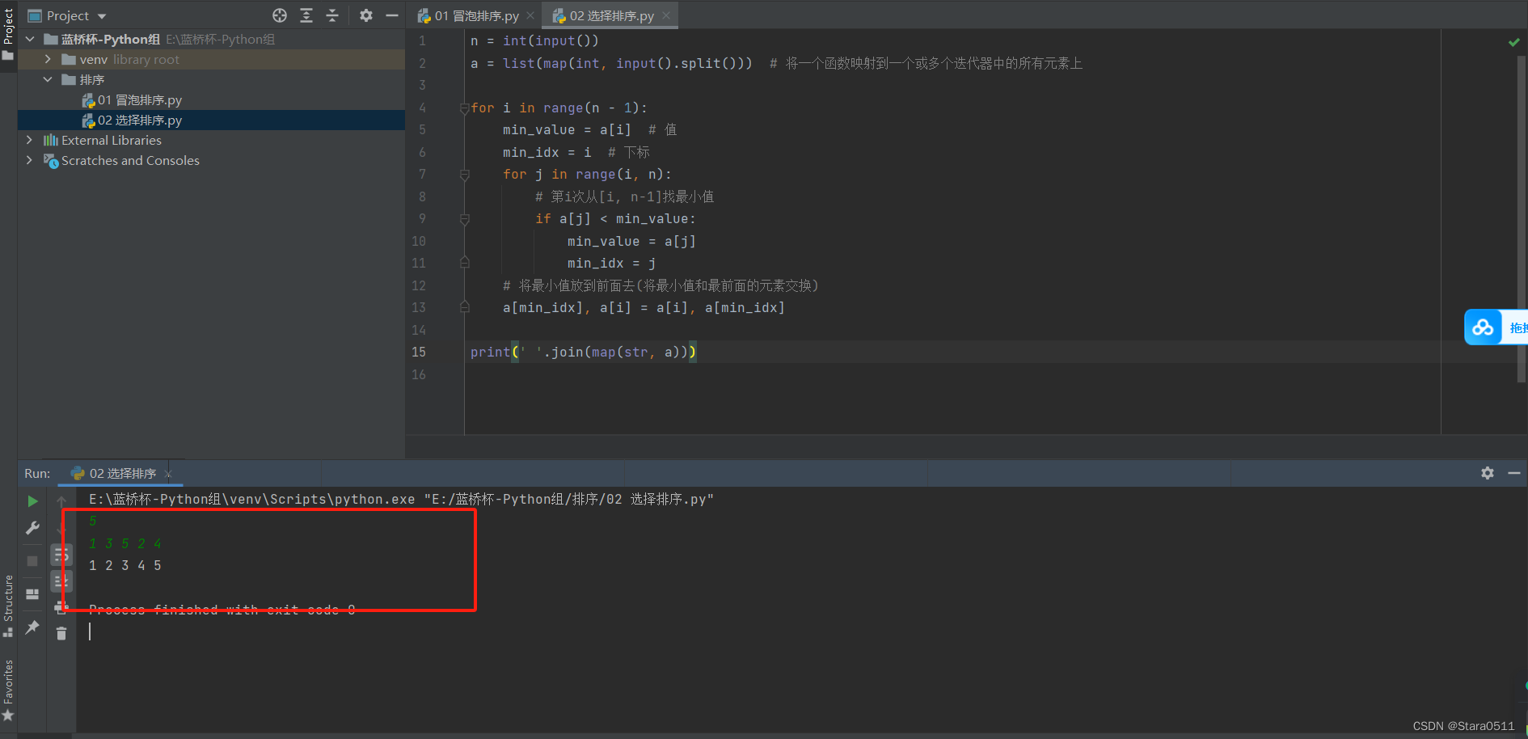The image size is (1528, 739).
Task: Collapse the 排序 folder
Action: click(x=48, y=79)
